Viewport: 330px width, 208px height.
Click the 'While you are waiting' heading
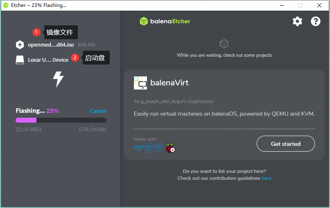click(x=224, y=55)
